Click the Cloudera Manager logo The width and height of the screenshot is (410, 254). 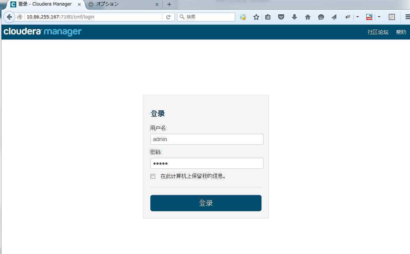42,32
